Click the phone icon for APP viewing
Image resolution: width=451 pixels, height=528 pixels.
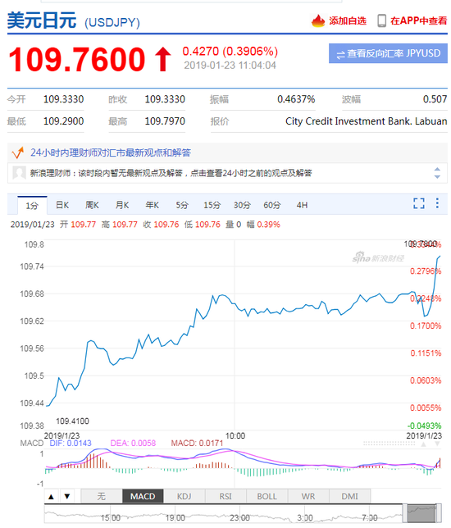(x=381, y=20)
